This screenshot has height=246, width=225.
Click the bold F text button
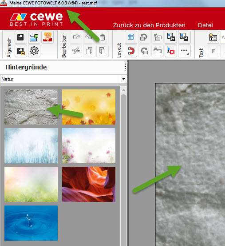pos(213,51)
